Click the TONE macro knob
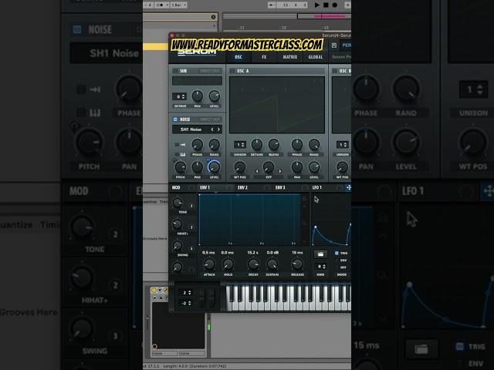This screenshot has width=494, height=370. [x=178, y=203]
